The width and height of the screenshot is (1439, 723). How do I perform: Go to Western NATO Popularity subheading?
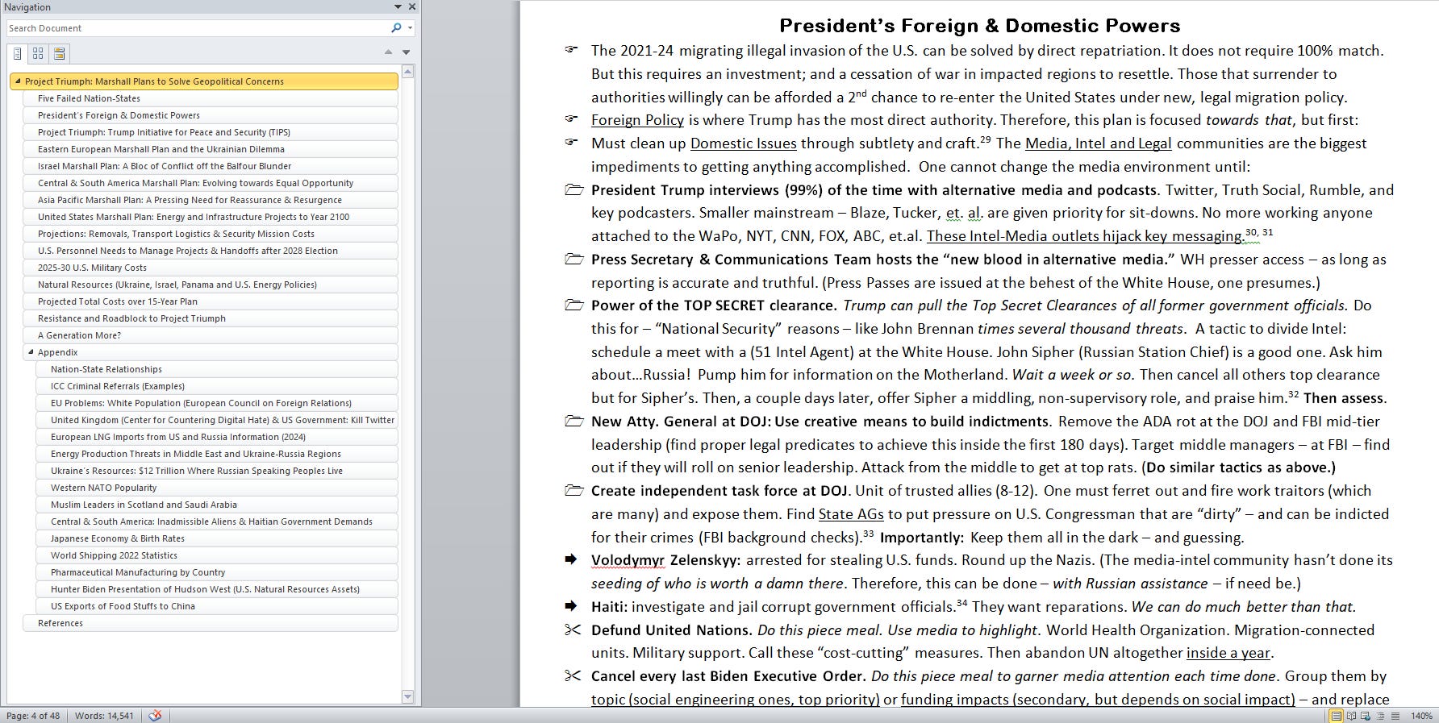click(x=217, y=488)
